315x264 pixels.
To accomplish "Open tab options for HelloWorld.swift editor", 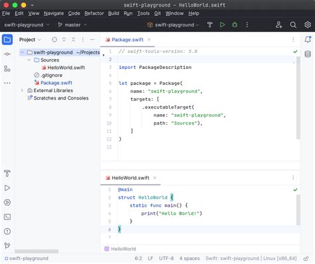I will [293, 178].
